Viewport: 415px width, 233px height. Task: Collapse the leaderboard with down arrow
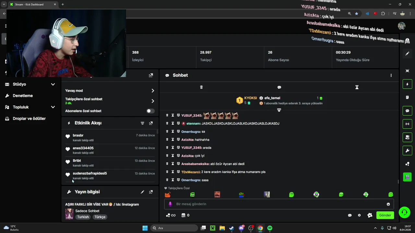click(x=279, y=110)
